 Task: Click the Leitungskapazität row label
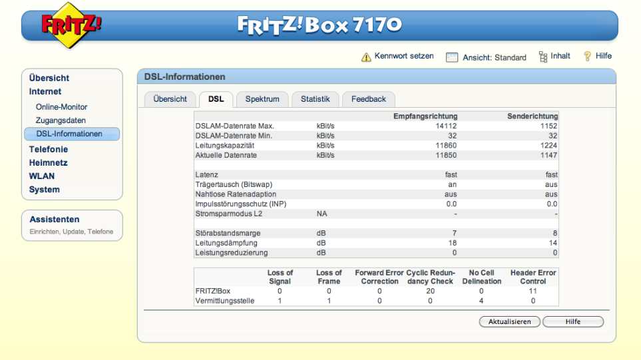[x=224, y=146]
